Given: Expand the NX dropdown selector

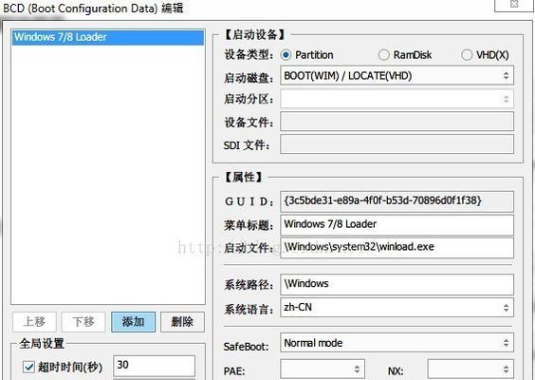Looking at the screenshot, I should pyautogui.click(x=470, y=369).
